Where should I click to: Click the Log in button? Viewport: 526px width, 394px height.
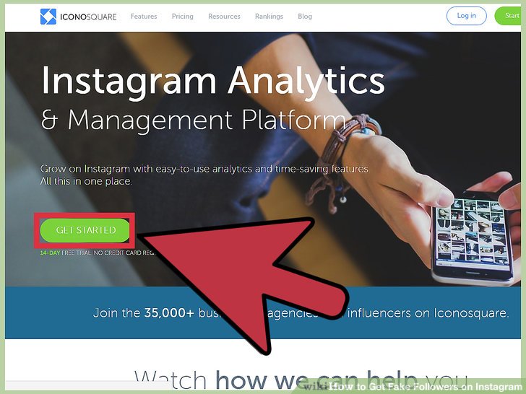click(466, 16)
